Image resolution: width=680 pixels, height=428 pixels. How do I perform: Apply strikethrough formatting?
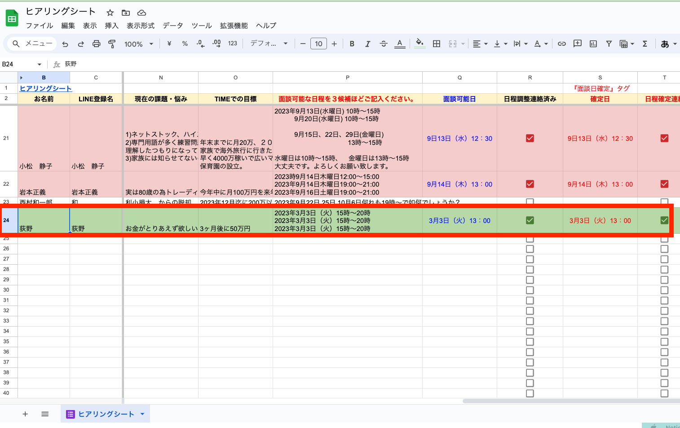[x=384, y=44]
